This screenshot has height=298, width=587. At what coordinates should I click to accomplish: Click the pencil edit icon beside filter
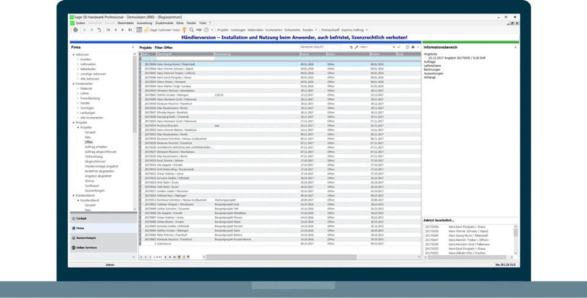click(356, 48)
